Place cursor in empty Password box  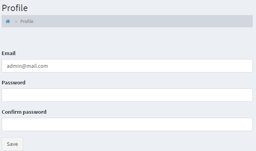point(127,95)
